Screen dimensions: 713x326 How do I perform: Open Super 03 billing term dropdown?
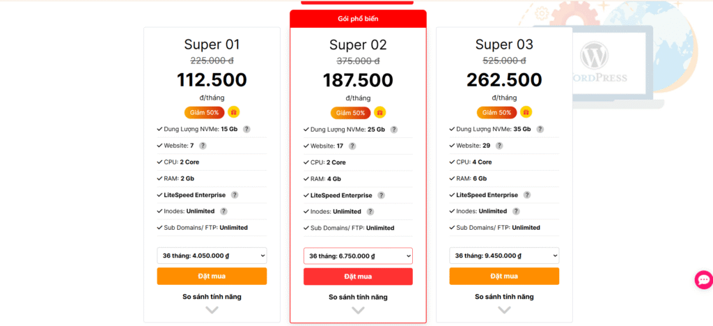tap(504, 256)
